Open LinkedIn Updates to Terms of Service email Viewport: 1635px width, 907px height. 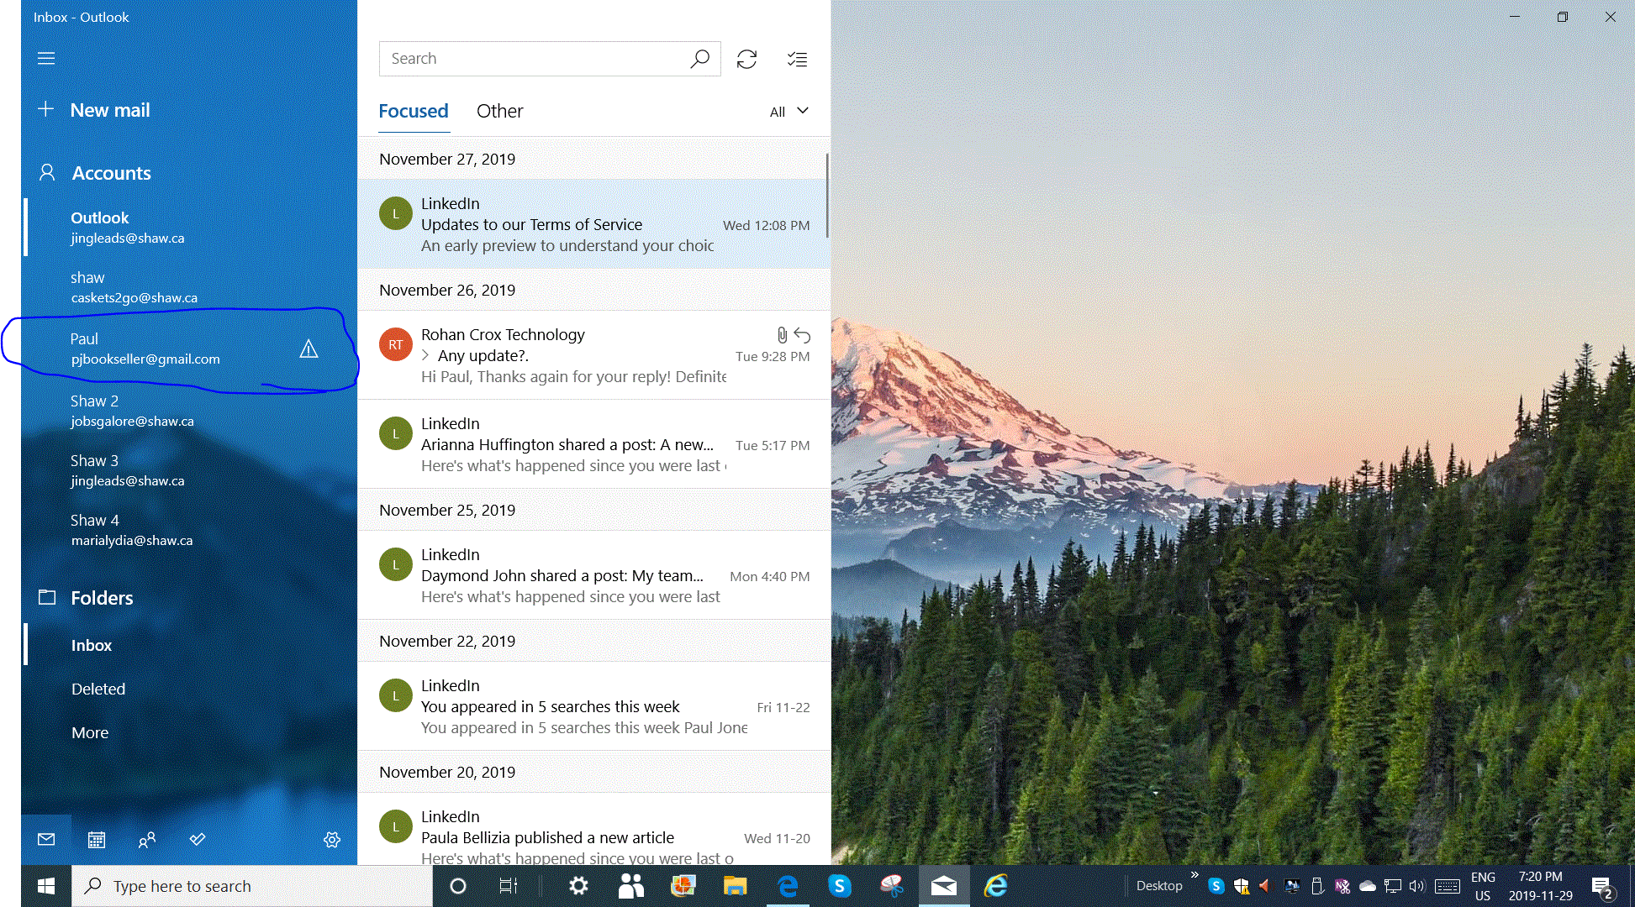[x=593, y=224]
